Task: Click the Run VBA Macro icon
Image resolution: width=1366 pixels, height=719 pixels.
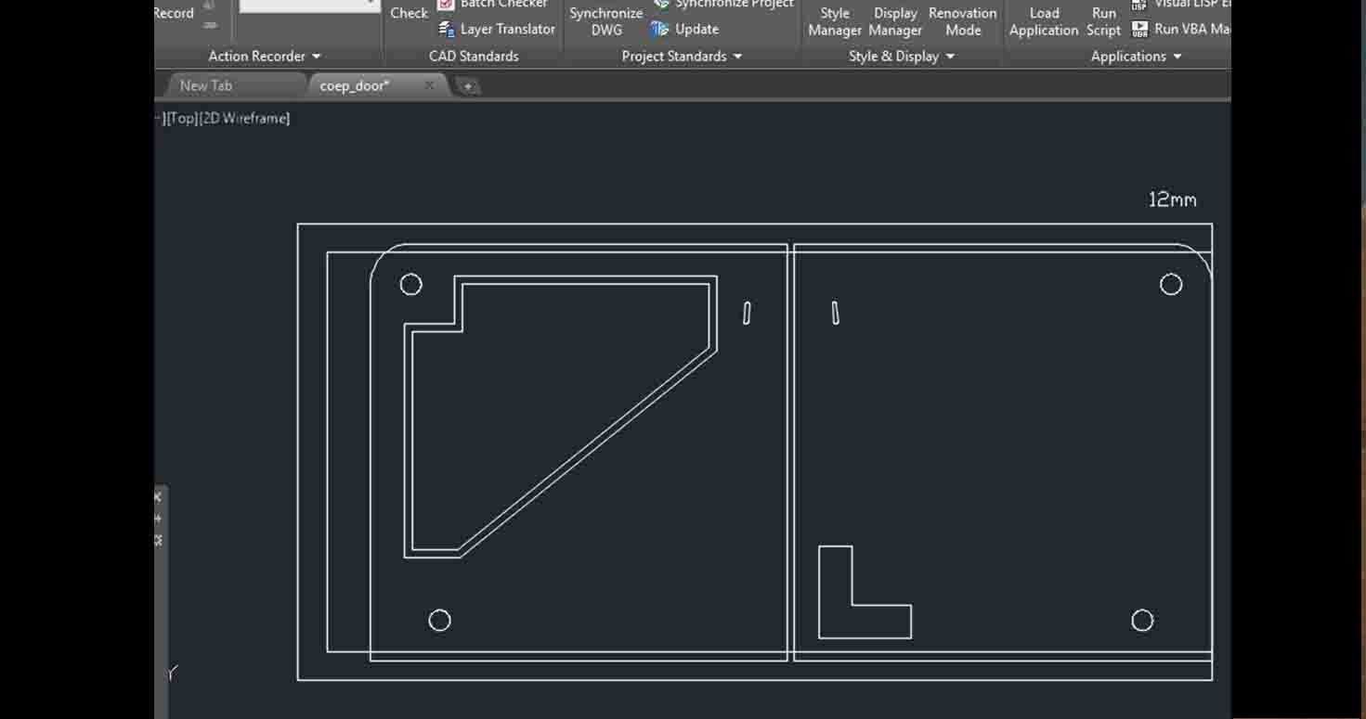Action: [1139, 30]
